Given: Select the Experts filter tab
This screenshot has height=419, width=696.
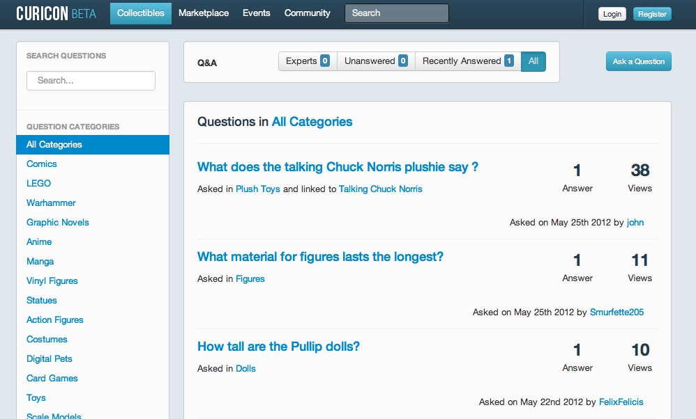Looking at the screenshot, I should pos(308,61).
